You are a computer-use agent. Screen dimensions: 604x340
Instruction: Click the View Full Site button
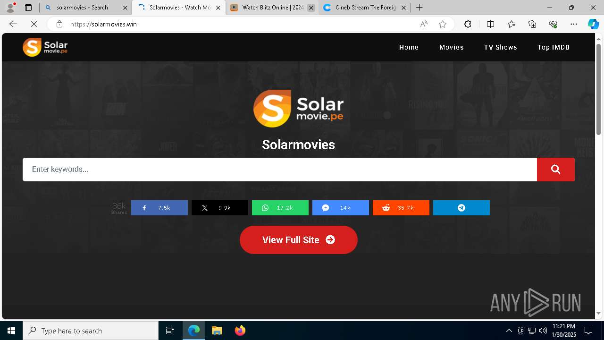pyautogui.click(x=299, y=240)
